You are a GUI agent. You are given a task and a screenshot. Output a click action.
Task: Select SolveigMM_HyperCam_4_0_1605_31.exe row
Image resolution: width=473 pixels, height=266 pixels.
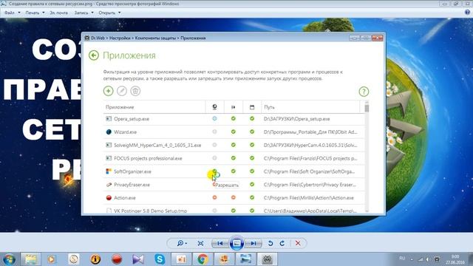tap(234, 145)
